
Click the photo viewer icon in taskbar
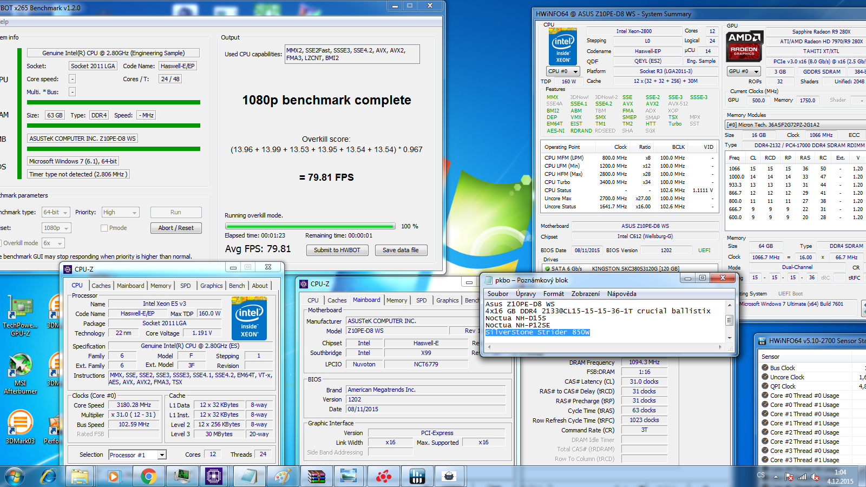pyautogui.click(x=349, y=477)
